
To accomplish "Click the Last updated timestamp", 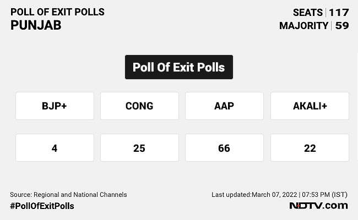I will [280, 194].
